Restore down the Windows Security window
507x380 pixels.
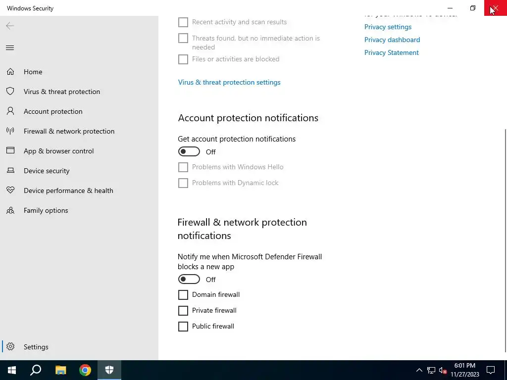[x=473, y=8]
